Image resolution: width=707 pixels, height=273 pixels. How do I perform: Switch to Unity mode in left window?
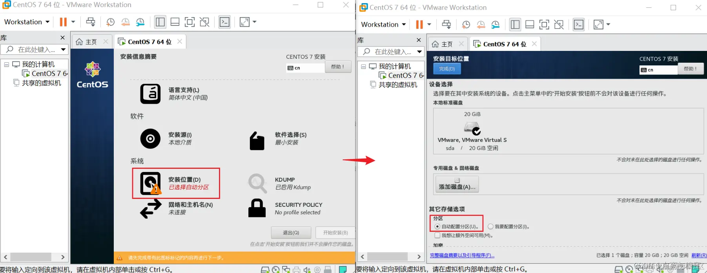point(204,22)
